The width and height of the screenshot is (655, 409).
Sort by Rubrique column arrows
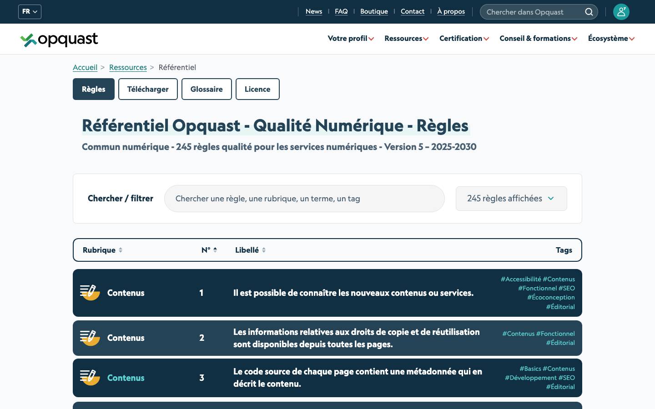pos(121,250)
